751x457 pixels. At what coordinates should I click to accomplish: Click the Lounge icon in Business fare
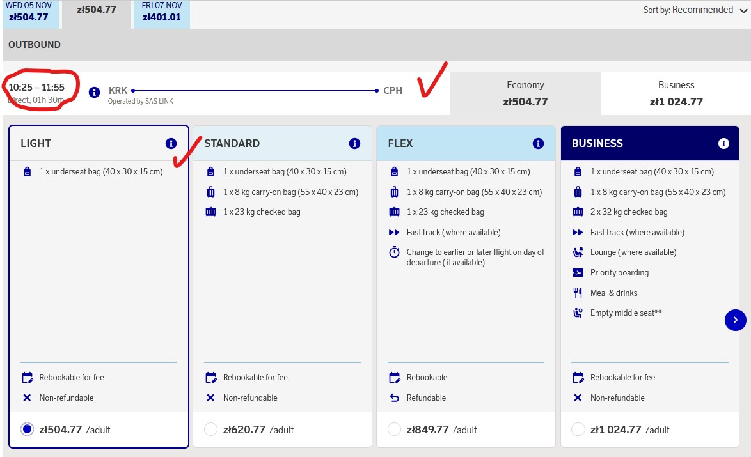(x=578, y=252)
